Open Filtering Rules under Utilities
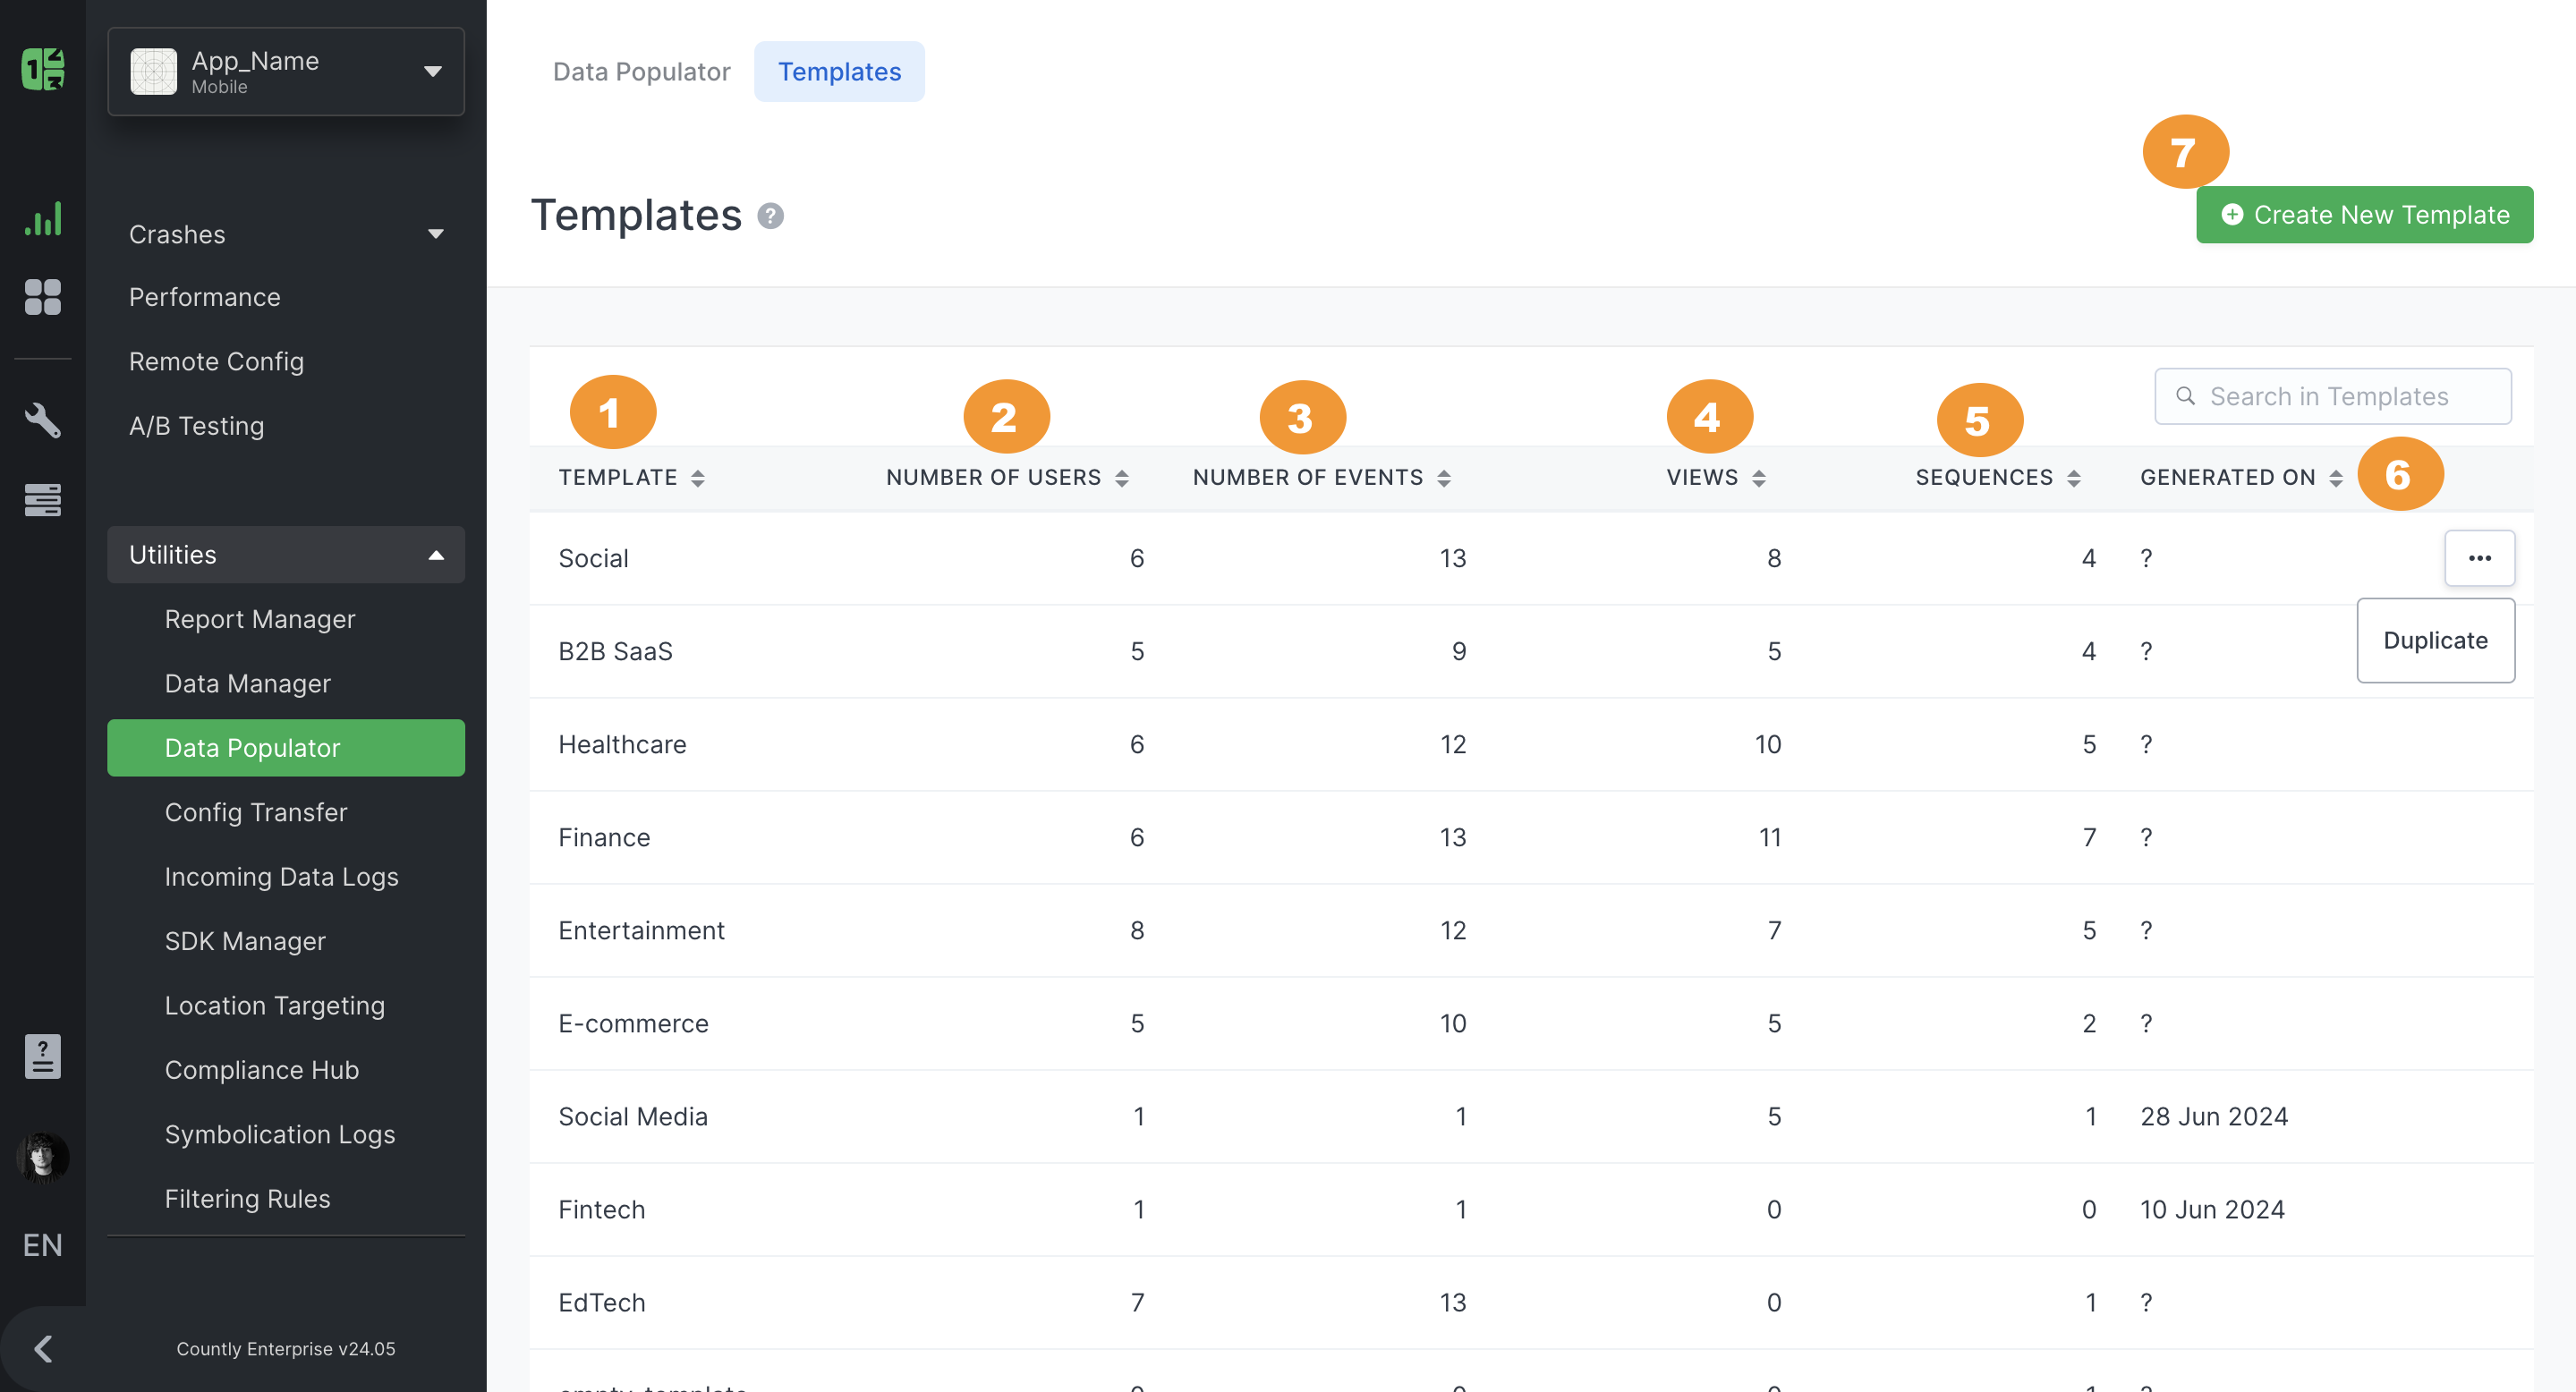This screenshot has height=1392, width=2576. pyautogui.click(x=247, y=1198)
